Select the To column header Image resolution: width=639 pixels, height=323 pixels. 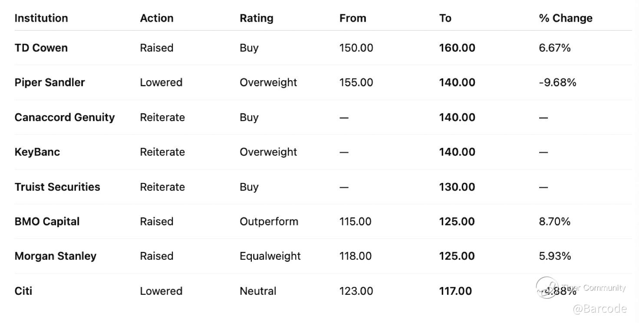(445, 18)
